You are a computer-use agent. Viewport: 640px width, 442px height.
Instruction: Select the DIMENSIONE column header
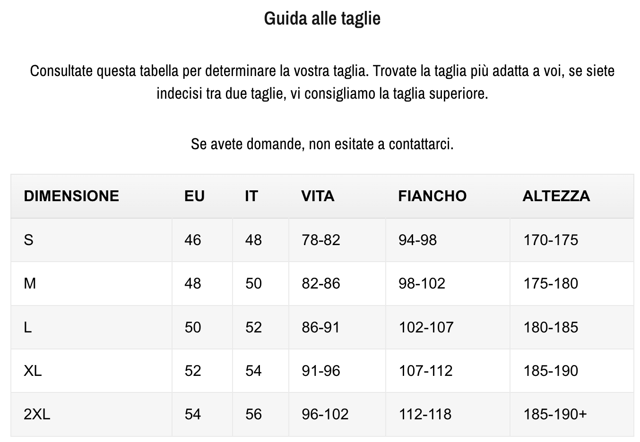pos(71,196)
